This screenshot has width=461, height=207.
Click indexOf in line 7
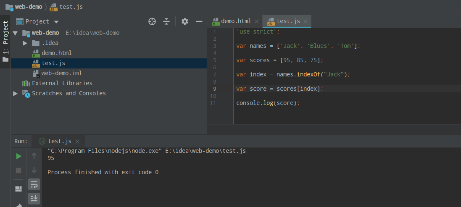pos(308,74)
